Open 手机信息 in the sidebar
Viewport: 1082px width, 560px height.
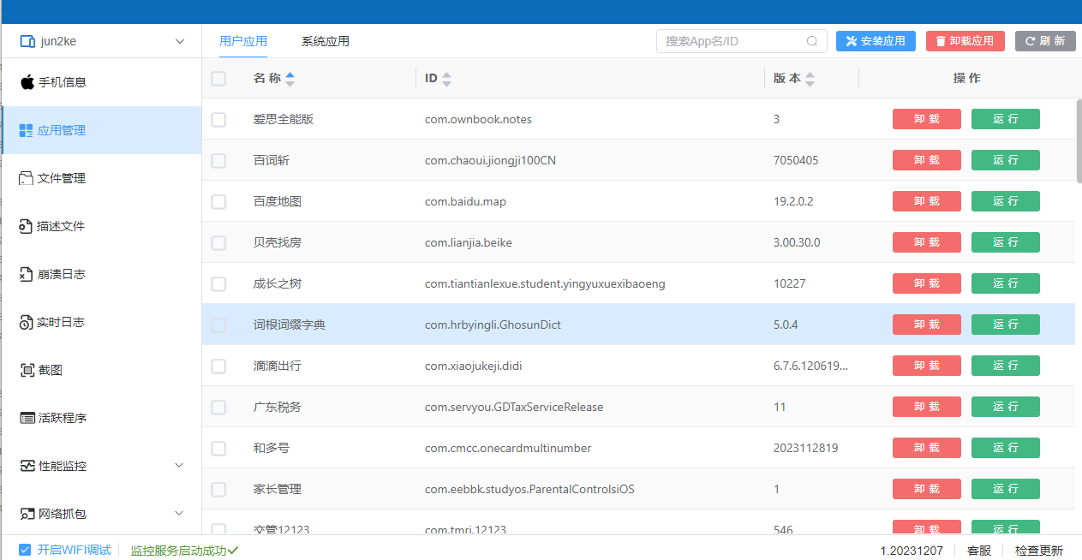[101, 82]
